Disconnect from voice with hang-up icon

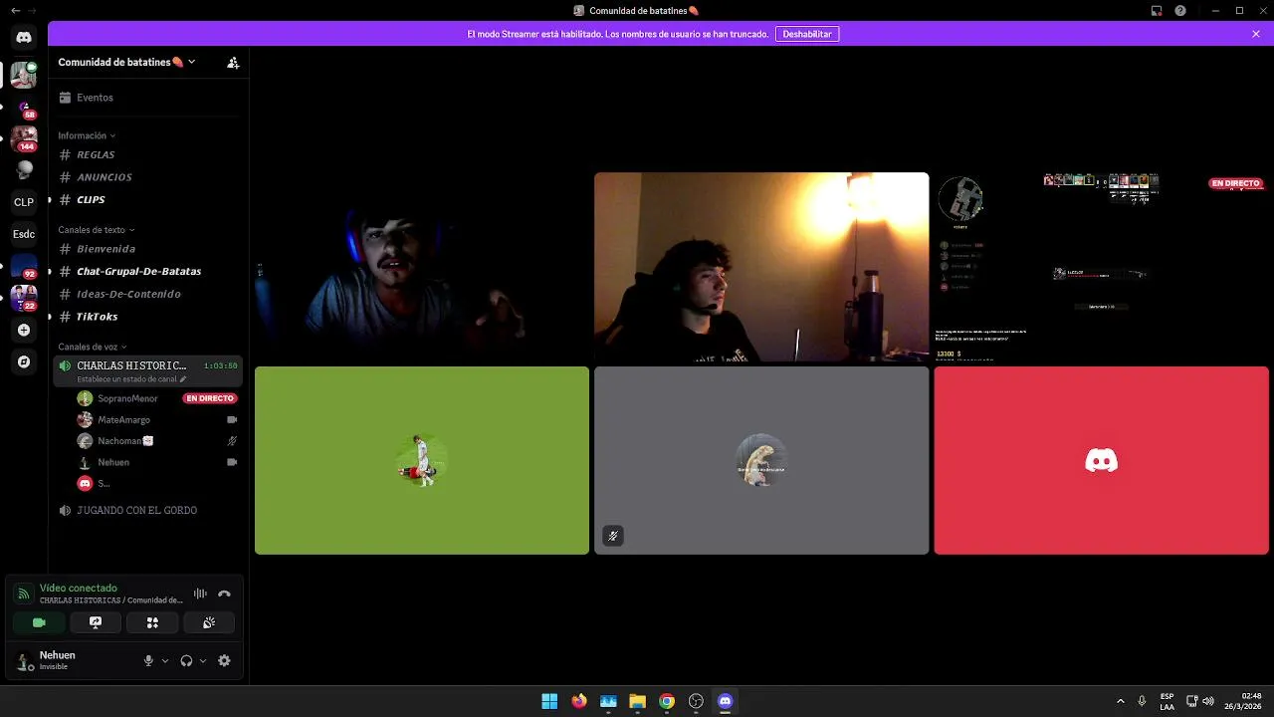(x=224, y=594)
